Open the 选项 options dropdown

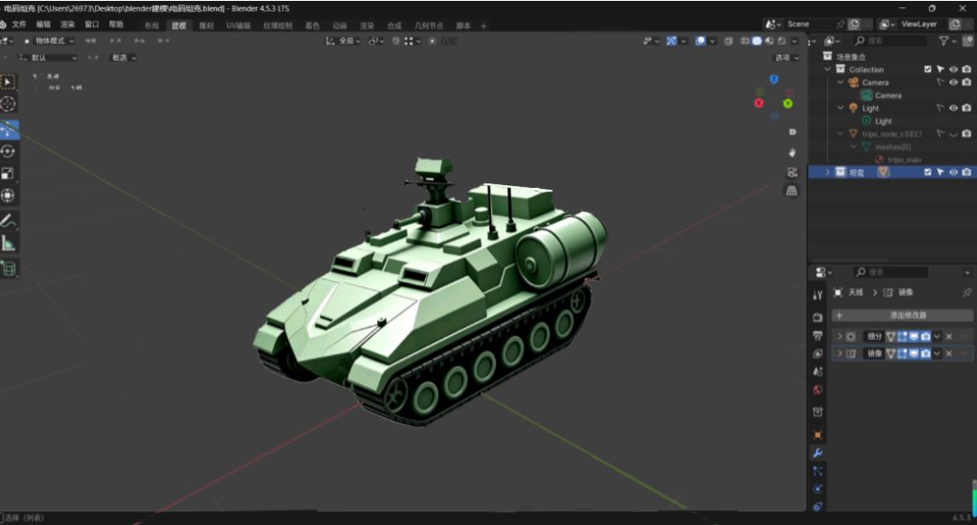tap(786, 58)
